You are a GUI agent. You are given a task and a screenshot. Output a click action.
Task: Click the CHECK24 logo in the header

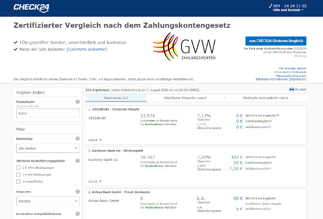point(31,8)
